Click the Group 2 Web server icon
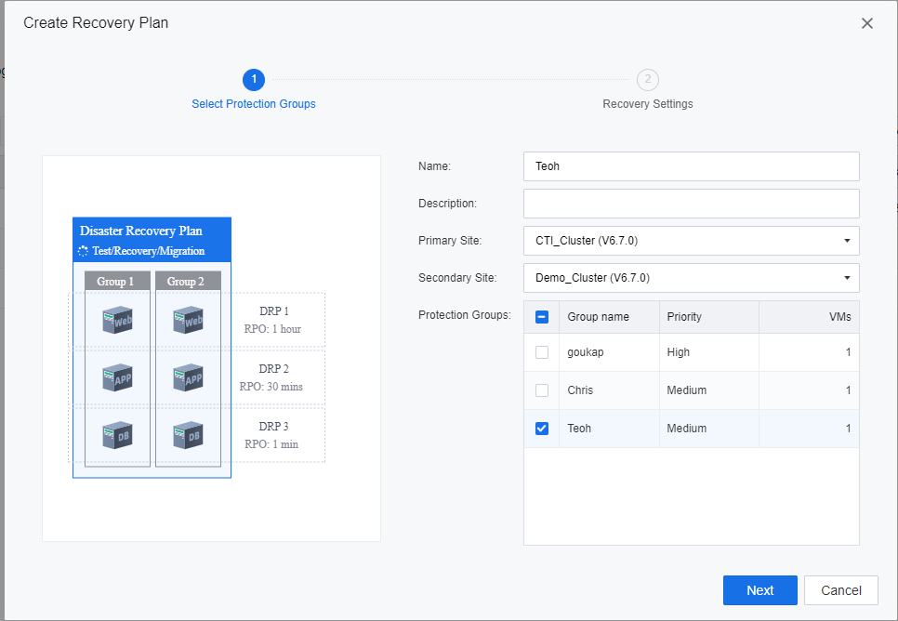This screenshot has width=898, height=621. [x=187, y=321]
